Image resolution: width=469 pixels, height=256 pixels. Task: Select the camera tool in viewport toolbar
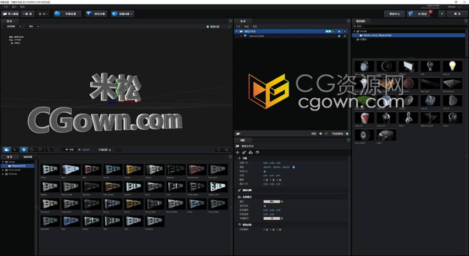coord(7,150)
